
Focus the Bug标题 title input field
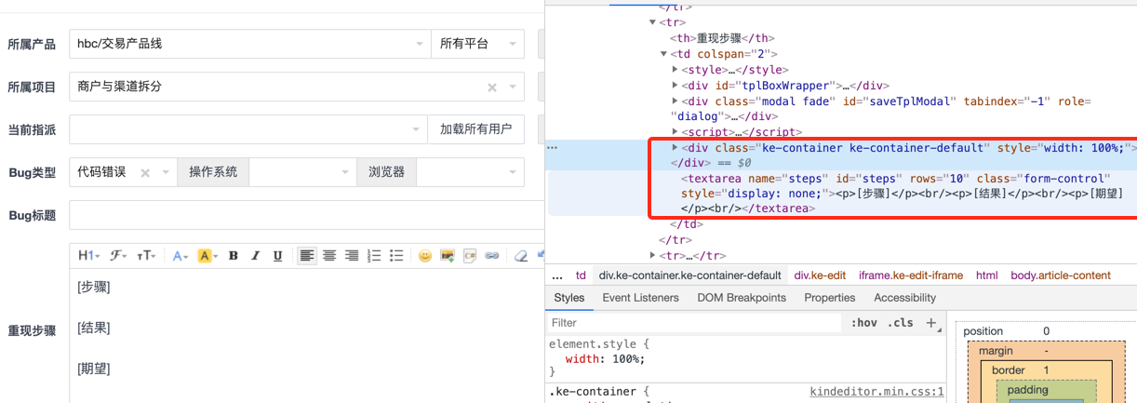(x=306, y=215)
